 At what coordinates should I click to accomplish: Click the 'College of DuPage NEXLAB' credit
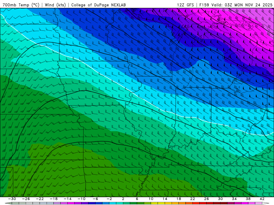pyautogui.click(x=98, y=5)
